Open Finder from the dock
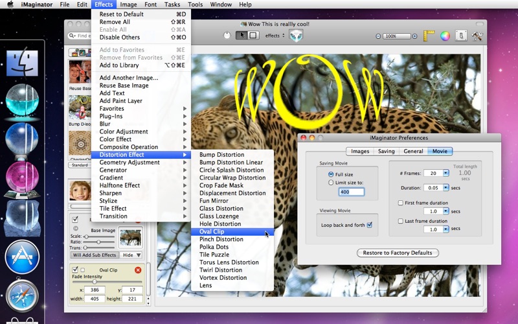This screenshot has height=324, width=518. [x=22, y=62]
